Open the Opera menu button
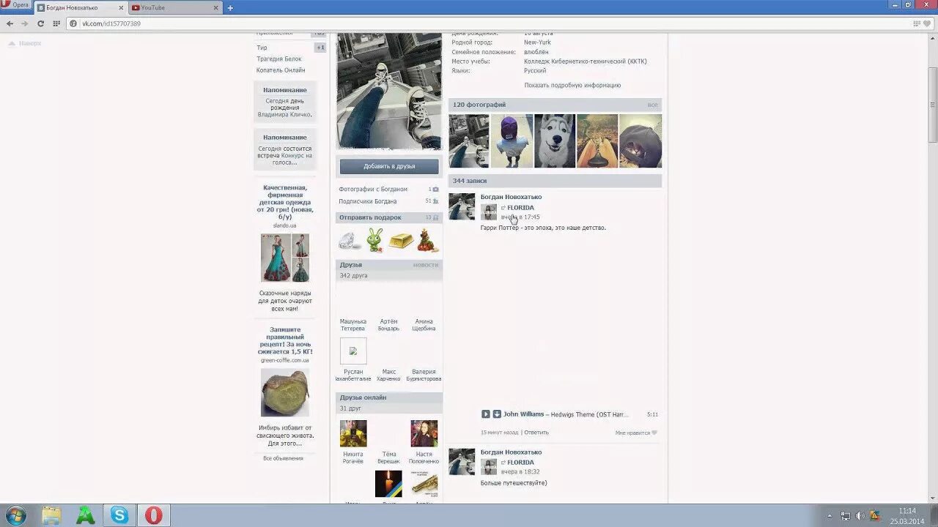The image size is (938, 527). click(16, 5)
